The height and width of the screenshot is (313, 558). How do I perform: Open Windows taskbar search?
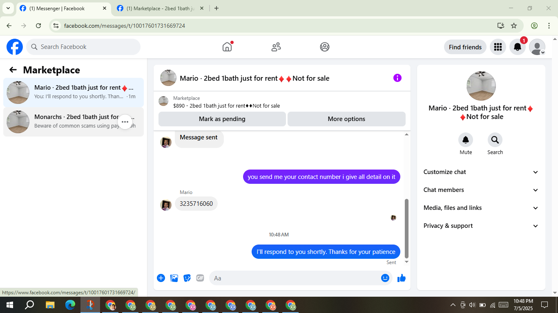tap(29, 305)
